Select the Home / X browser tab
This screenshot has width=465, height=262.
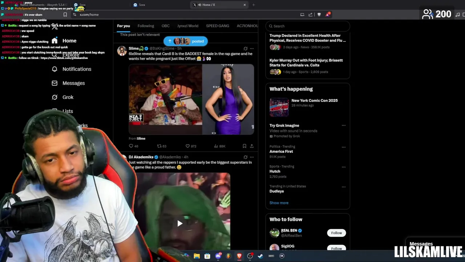coord(219,5)
